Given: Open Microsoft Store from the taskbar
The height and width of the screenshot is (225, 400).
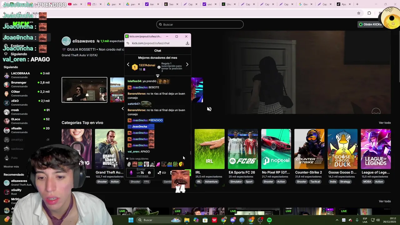Looking at the screenshot, I should (205, 220).
